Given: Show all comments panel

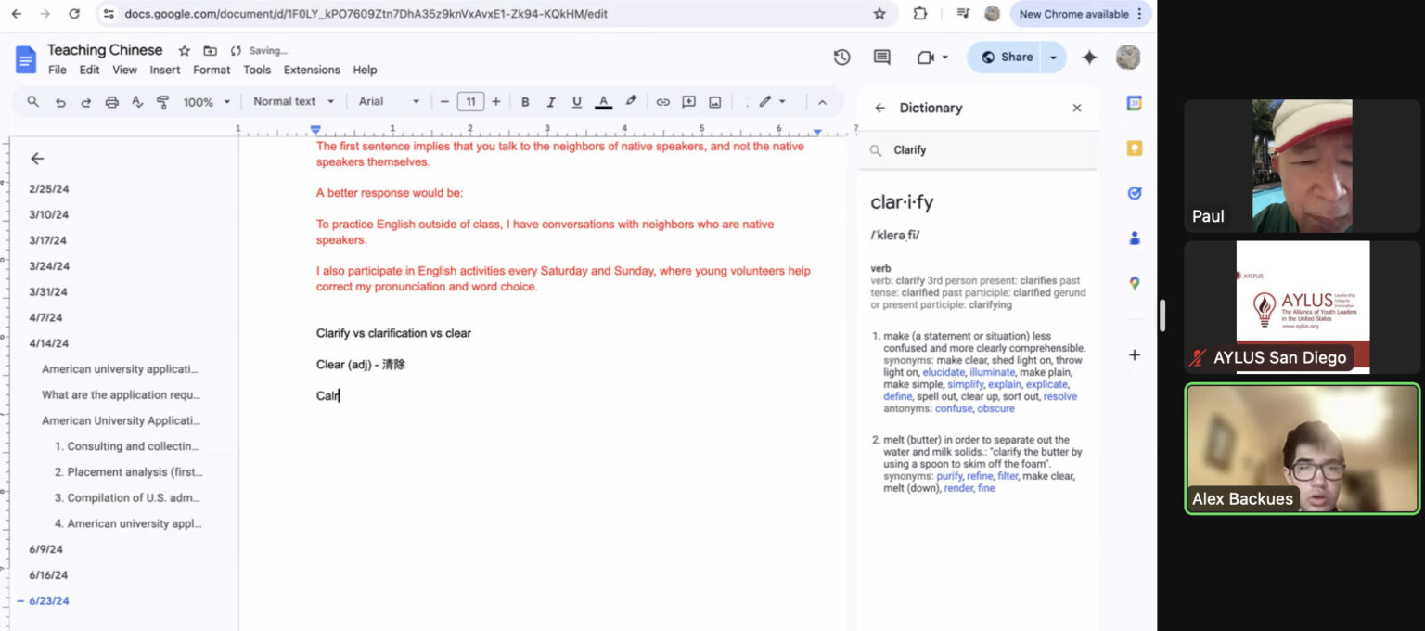Looking at the screenshot, I should tap(882, 58).
